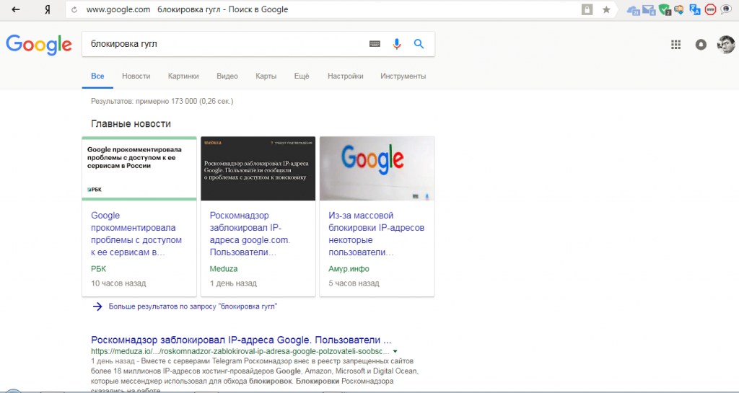Switch to the 'Видео' tab
This screenshot has height=393, width=739.
tap(227, 76)
